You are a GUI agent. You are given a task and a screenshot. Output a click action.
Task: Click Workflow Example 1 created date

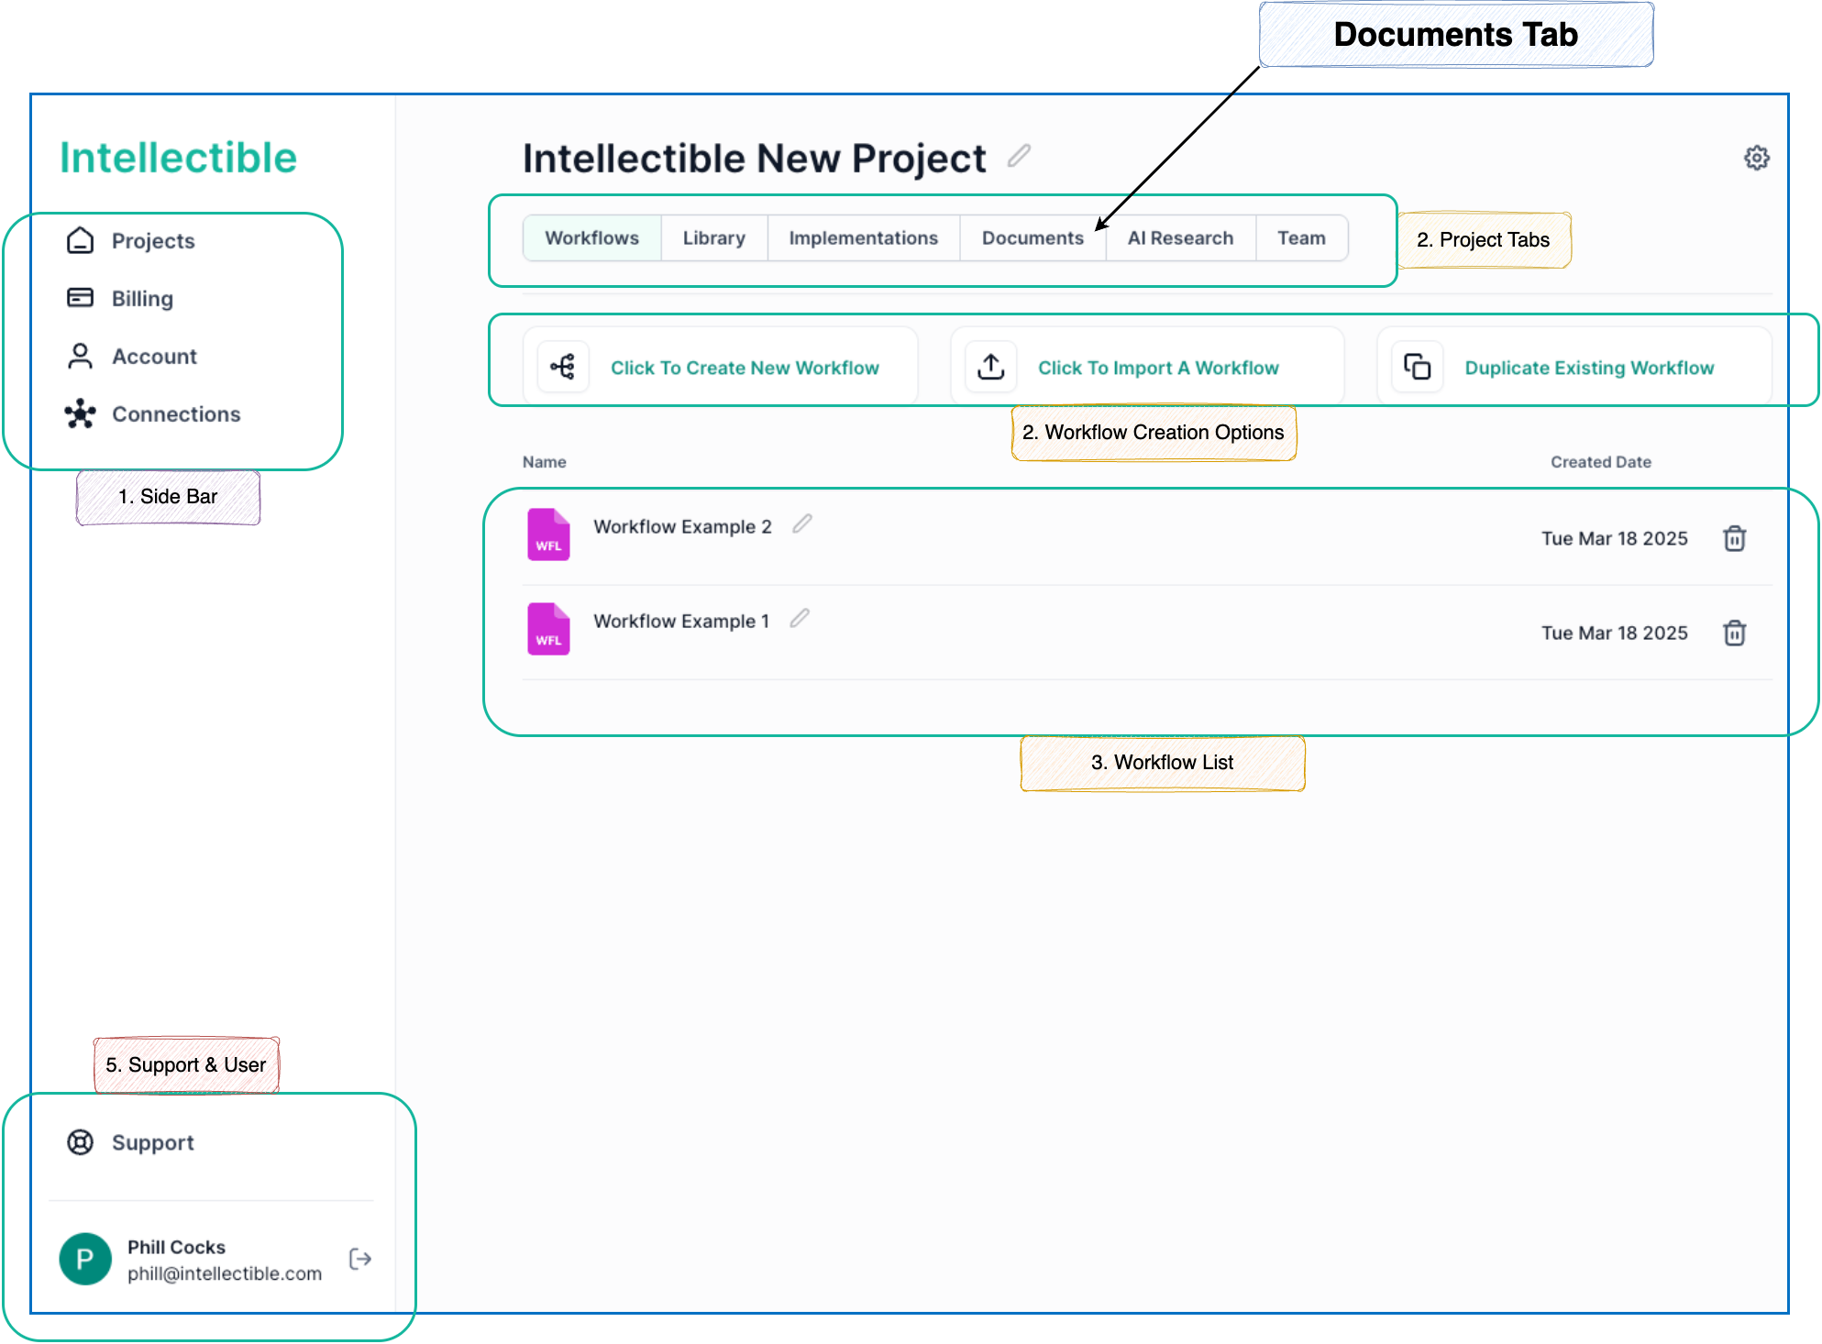click(1615, 633)
